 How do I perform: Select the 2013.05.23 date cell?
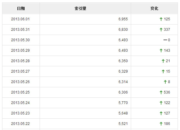20,113
